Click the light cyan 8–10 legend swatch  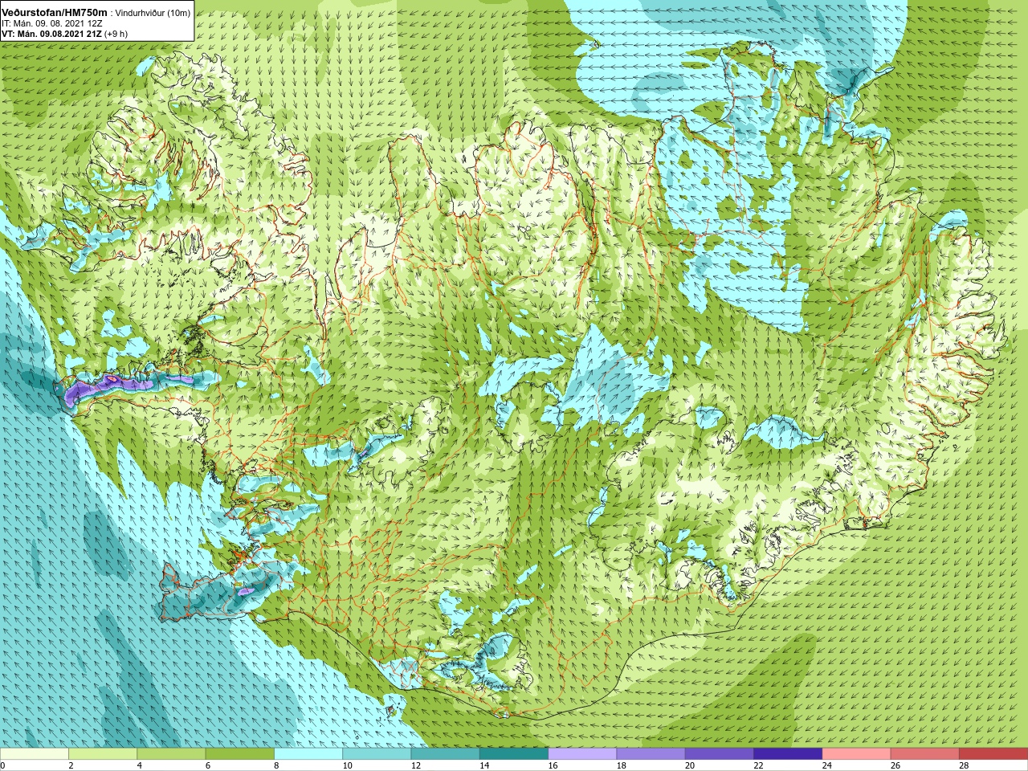[308, 754]
